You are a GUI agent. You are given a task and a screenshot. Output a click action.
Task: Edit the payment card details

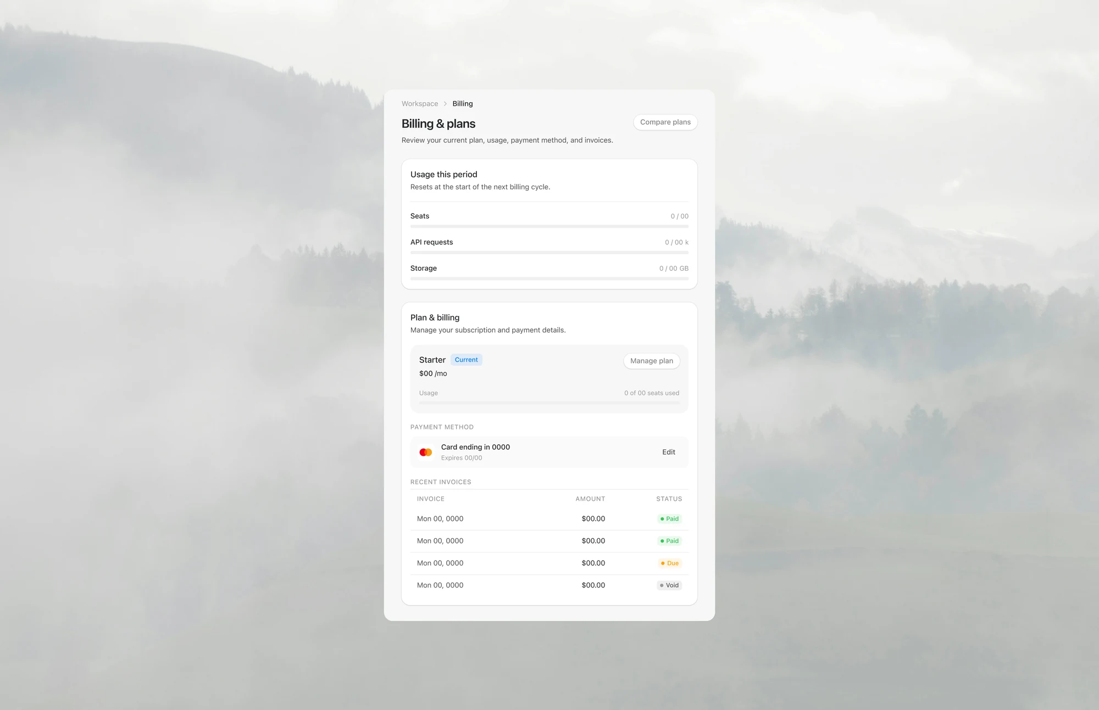[669, 452]
